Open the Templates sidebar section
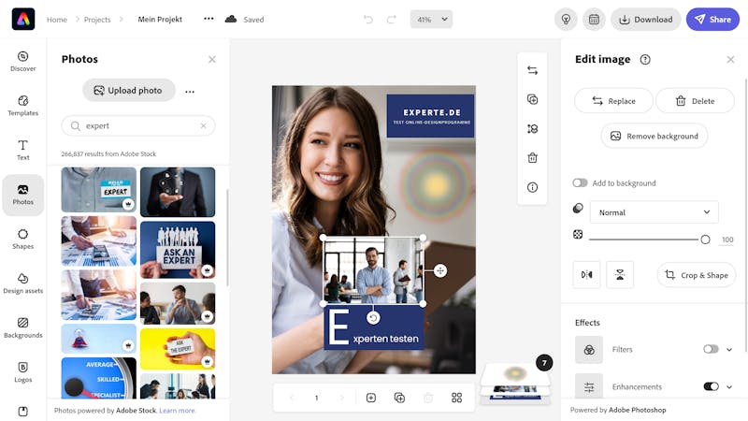This screenshot has height=421, width=748. click(x=22, y=106)
